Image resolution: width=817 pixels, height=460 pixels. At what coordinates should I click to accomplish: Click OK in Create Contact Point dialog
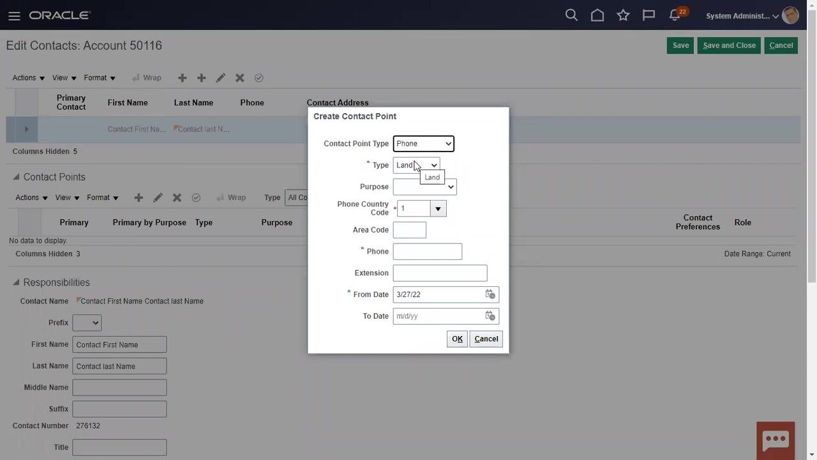click(x=457, y=339)
